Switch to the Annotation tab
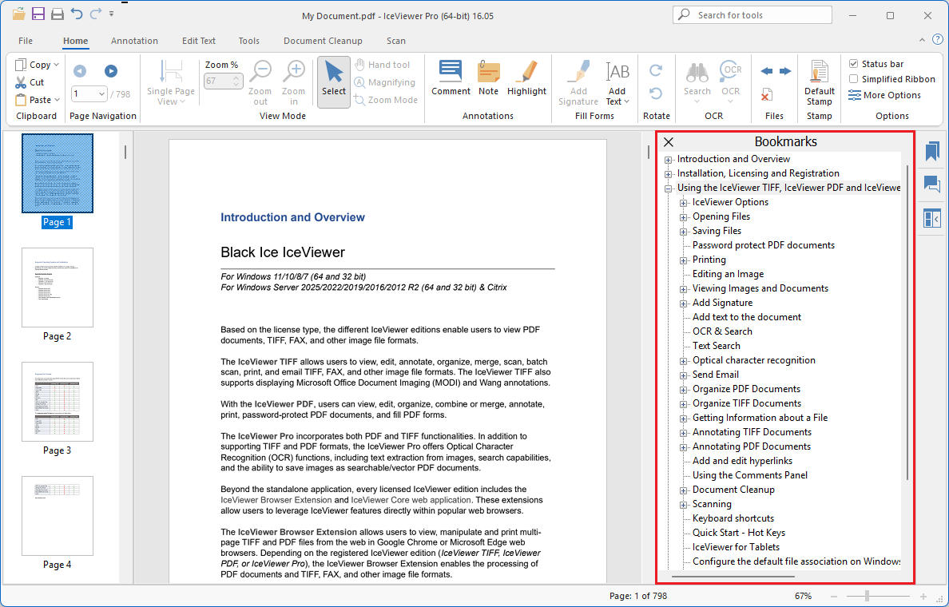949x607 pixels. coord(134,41)
